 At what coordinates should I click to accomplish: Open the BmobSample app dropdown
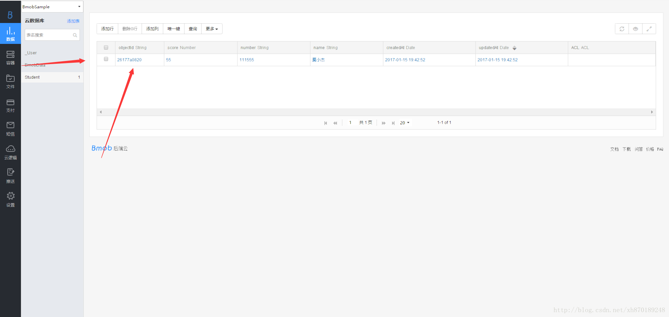point(52,7)
